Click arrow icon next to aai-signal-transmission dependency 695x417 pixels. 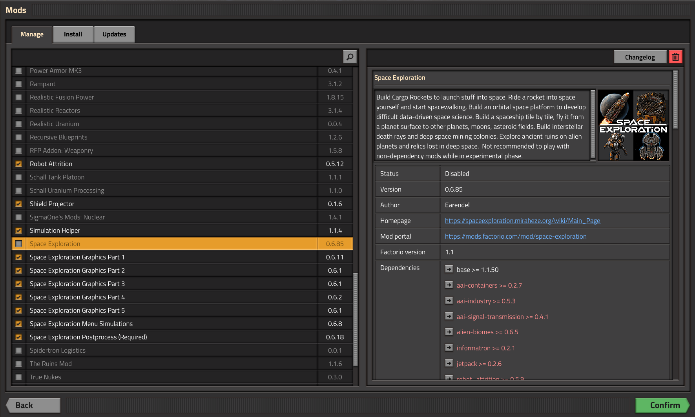[449, 316]
